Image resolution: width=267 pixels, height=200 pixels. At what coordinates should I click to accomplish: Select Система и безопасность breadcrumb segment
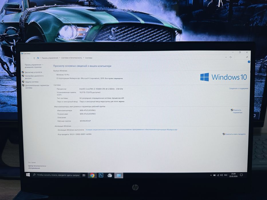tap(72, 58)
